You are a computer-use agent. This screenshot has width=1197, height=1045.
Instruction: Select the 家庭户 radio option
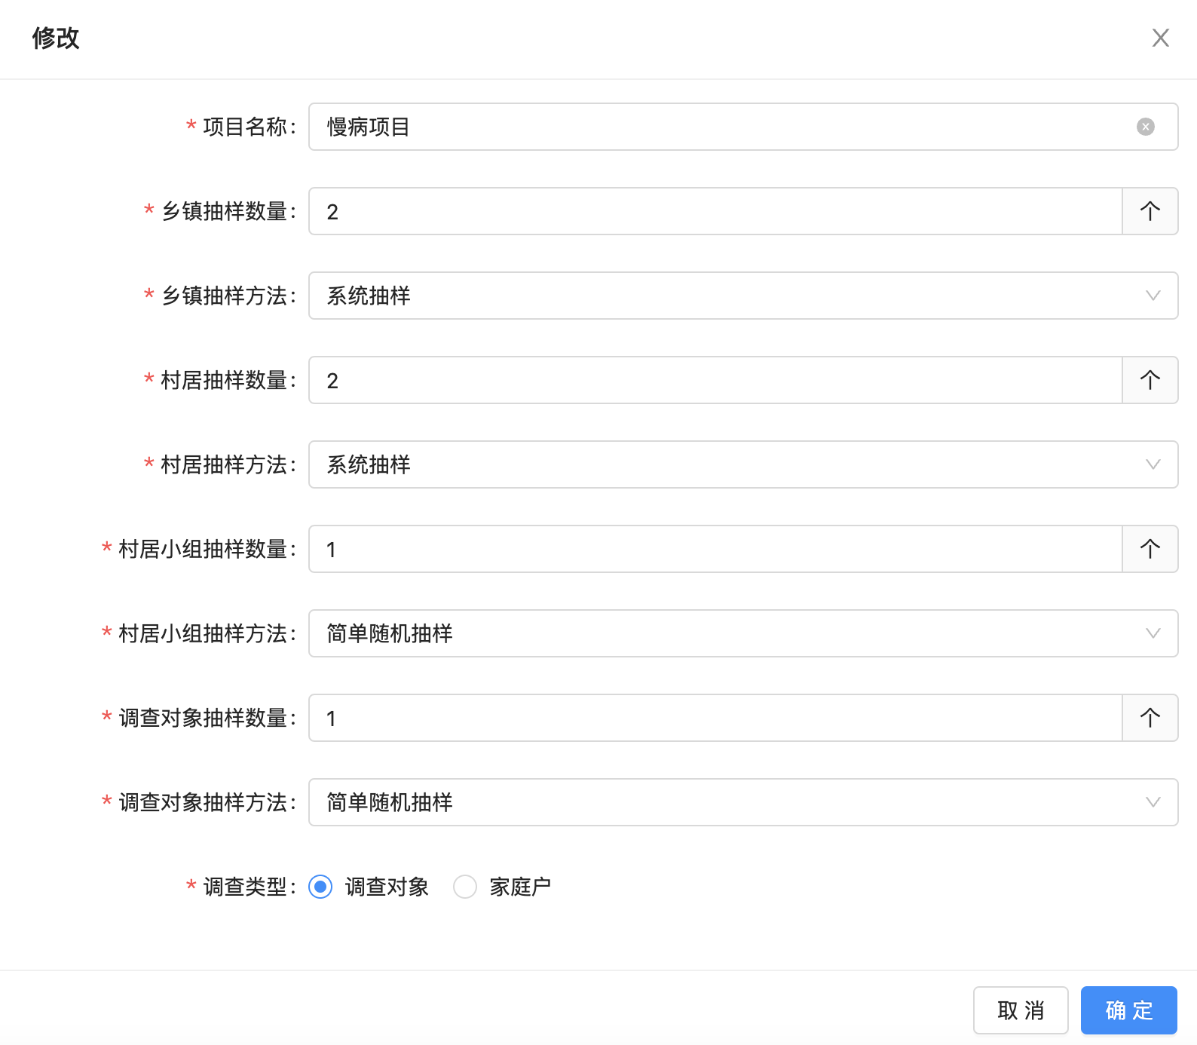465,887
